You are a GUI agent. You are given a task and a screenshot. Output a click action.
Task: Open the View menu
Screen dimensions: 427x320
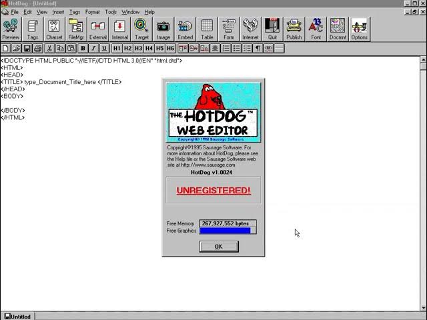pos(42,12)
